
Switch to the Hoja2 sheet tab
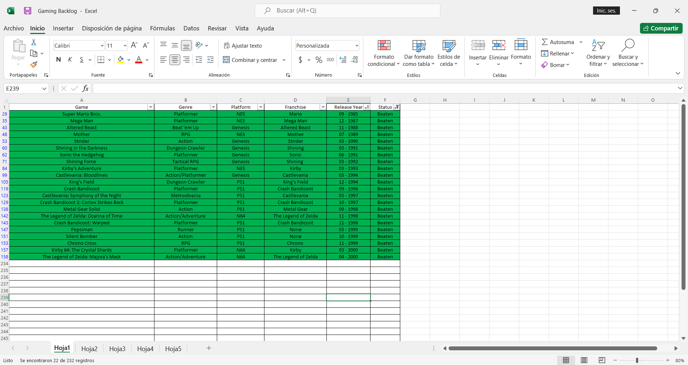[x=89, y=349]
